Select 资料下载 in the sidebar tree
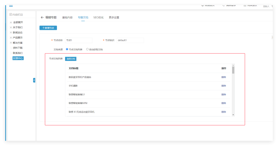This screenshot has width=278, height=146. [x=18, y=48]
